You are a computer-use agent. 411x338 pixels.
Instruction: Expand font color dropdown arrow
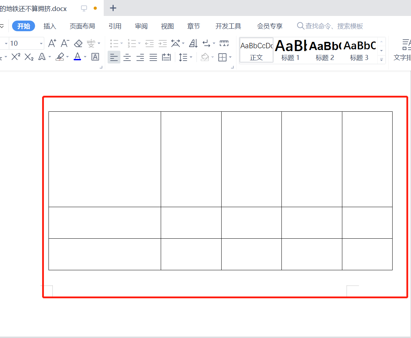pyautogui.click(x=85, y=57)
